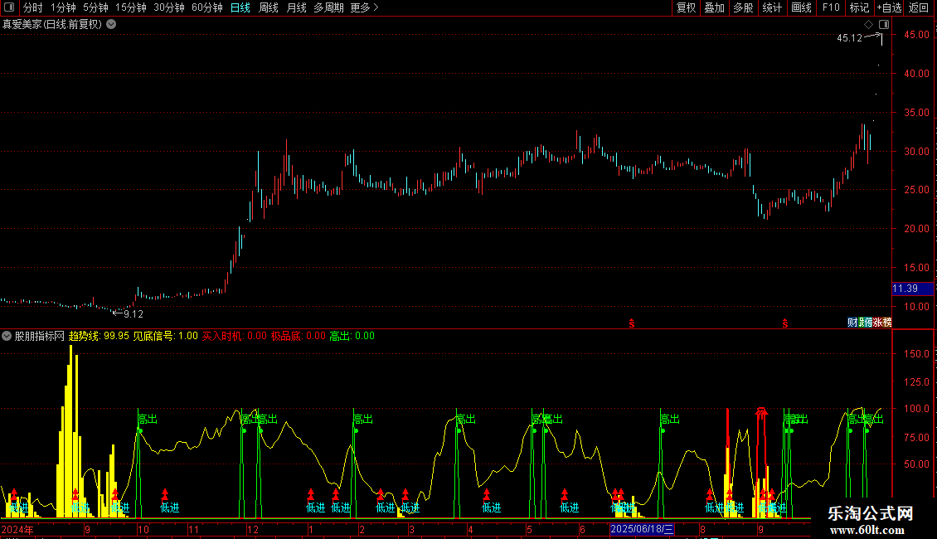Click the orange 榜 tag
Viewport: 937px width, 539px height.
(x=886, y=323)
